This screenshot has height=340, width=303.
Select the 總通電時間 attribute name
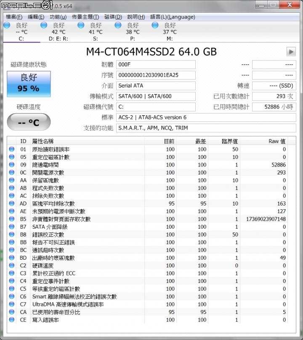click(45, 165)
